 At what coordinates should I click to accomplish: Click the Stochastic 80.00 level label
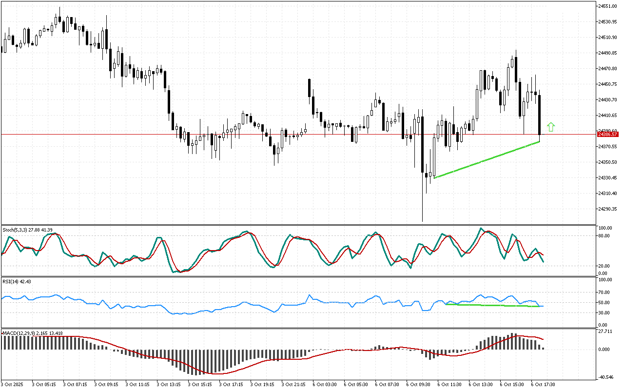(x=604, y=236)
